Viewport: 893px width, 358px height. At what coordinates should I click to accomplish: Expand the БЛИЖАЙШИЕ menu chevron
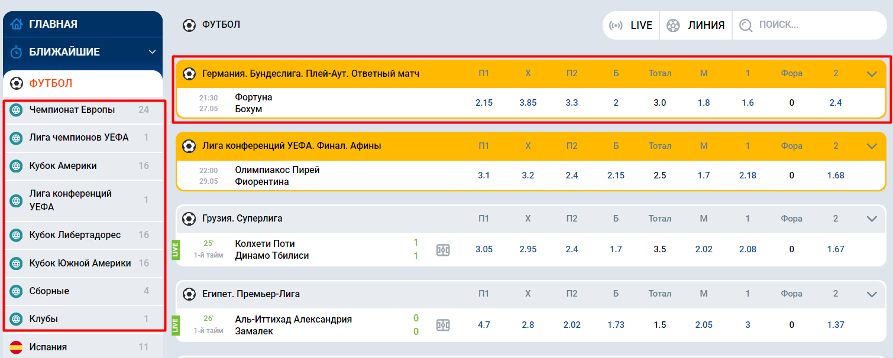[x=152, y=52]
